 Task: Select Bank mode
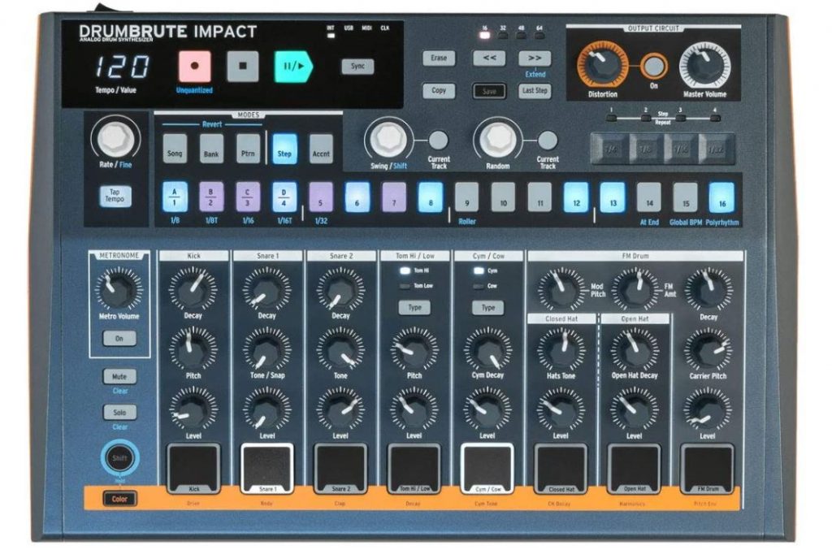pyautogui.click(x=211, y=149)
